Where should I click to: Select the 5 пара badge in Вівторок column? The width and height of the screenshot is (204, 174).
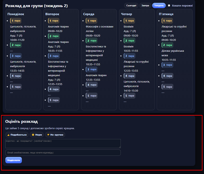[x=54, y=100]
